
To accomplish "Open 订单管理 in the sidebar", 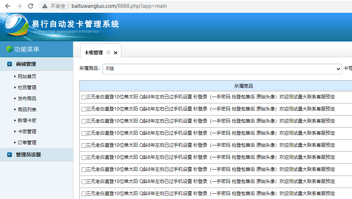I will pos(27,142).
